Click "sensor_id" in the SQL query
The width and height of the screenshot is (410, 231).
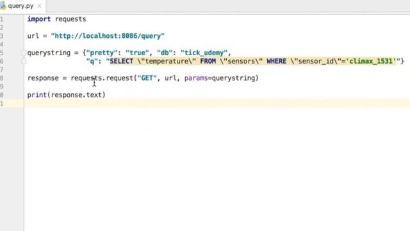[x=316, y=62]
